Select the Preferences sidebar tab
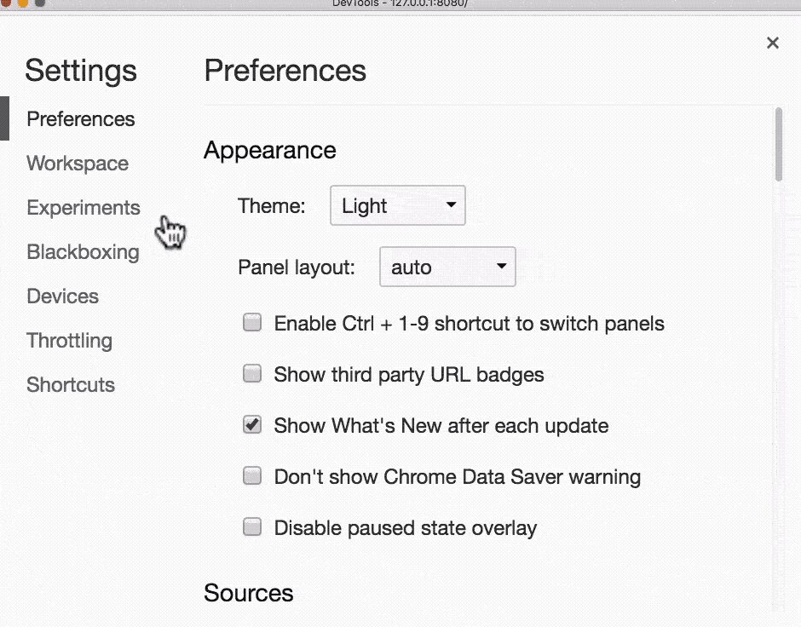The width and height of the screenshot is (801, 627). (80, 119)
